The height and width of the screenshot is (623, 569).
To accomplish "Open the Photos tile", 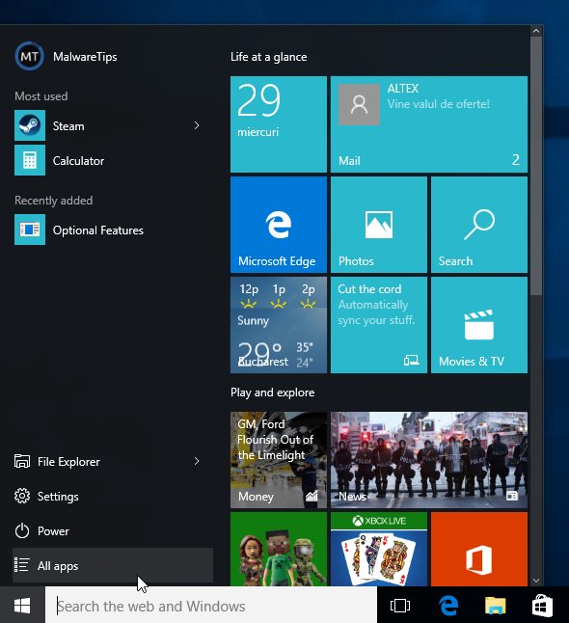I will click(379, 225).
